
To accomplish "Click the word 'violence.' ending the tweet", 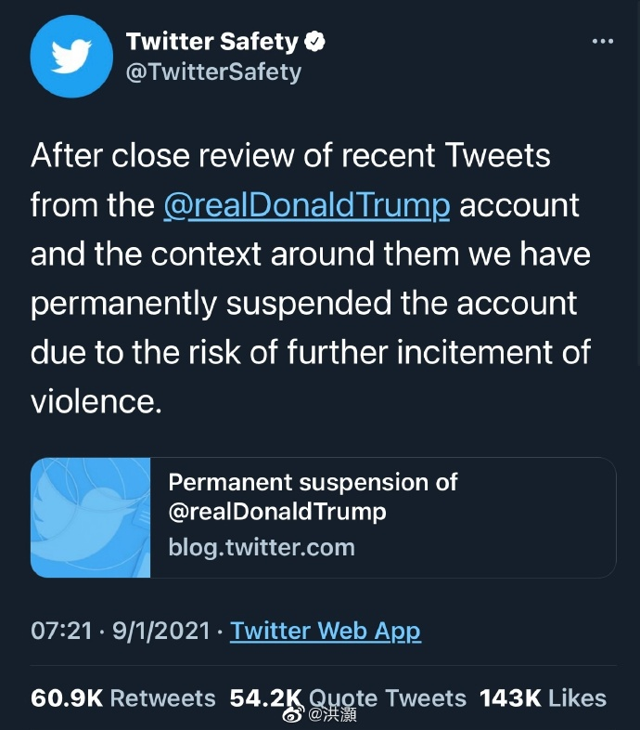I will (x=96, y=401).
